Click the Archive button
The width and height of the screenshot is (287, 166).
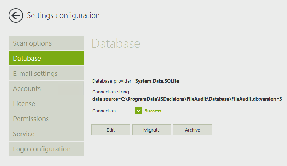[192, 130]
